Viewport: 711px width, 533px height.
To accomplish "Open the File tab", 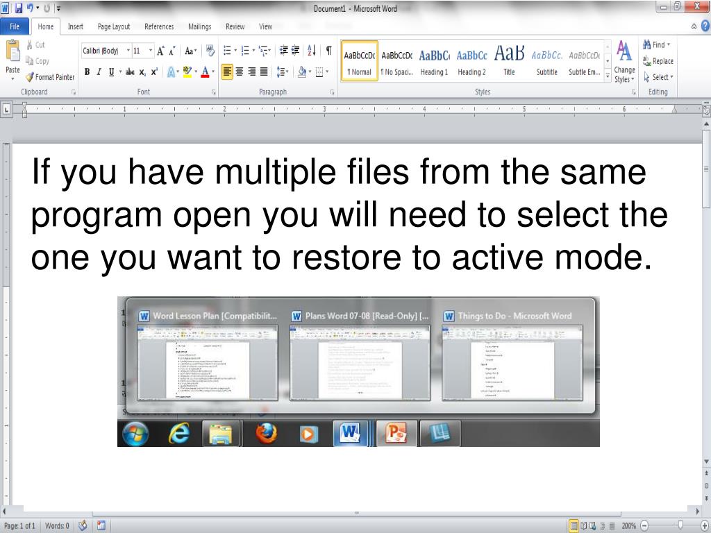I will click(15, 26).
